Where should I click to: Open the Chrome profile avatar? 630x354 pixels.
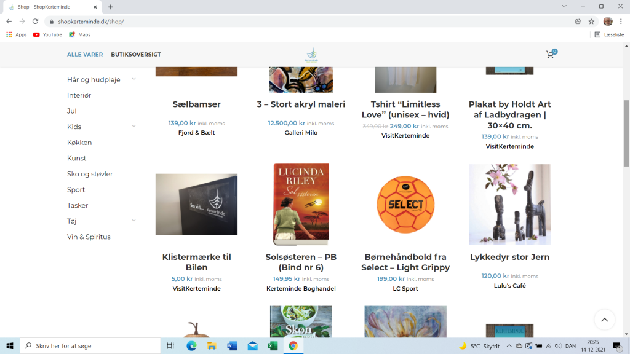click(x=608, y=22)
